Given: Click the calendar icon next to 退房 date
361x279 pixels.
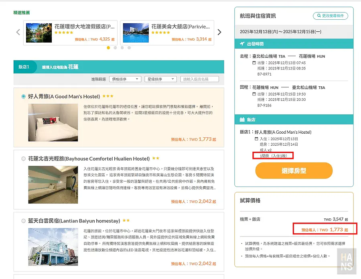Looking at the screenshot, I should 256,144.
